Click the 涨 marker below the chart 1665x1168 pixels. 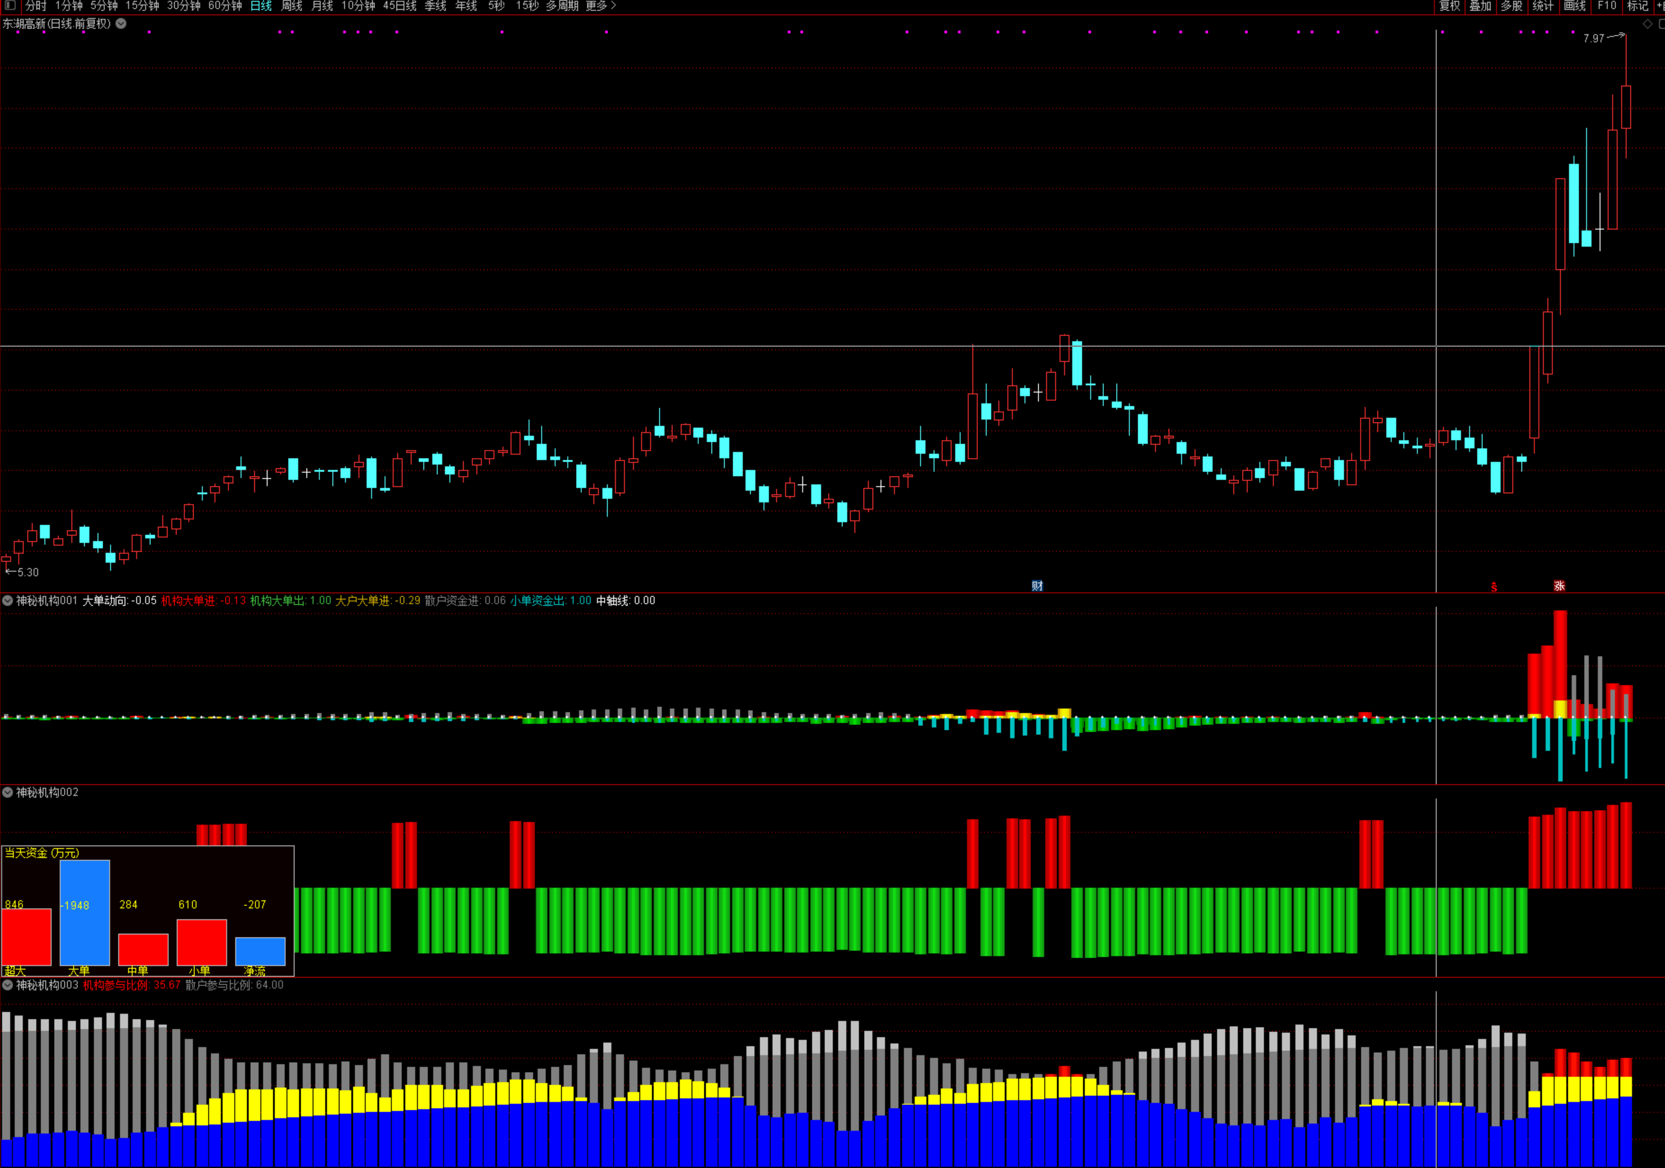tap(1559, 585)
